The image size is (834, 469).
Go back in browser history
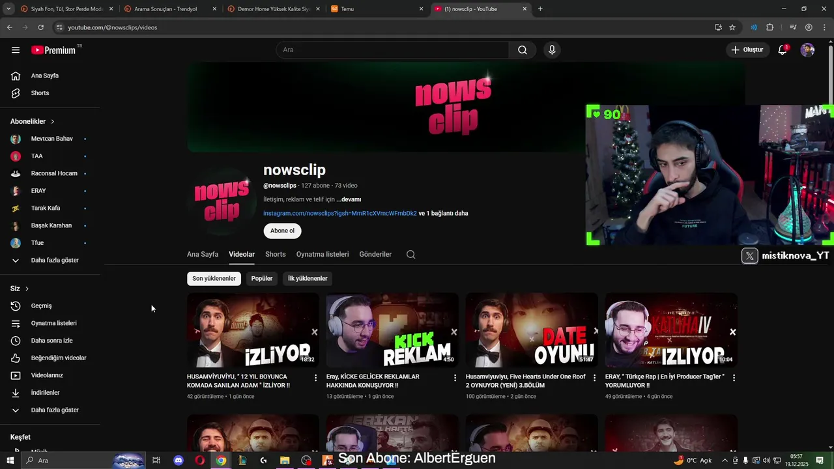click(9, 27)
